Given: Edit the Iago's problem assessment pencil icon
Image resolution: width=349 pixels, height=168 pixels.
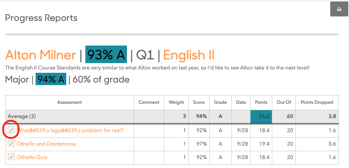Looking at the screenshot, I should pos(11,130).
